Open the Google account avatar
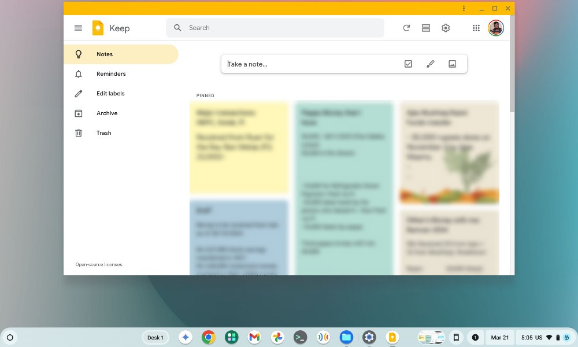 pos(496,28)
